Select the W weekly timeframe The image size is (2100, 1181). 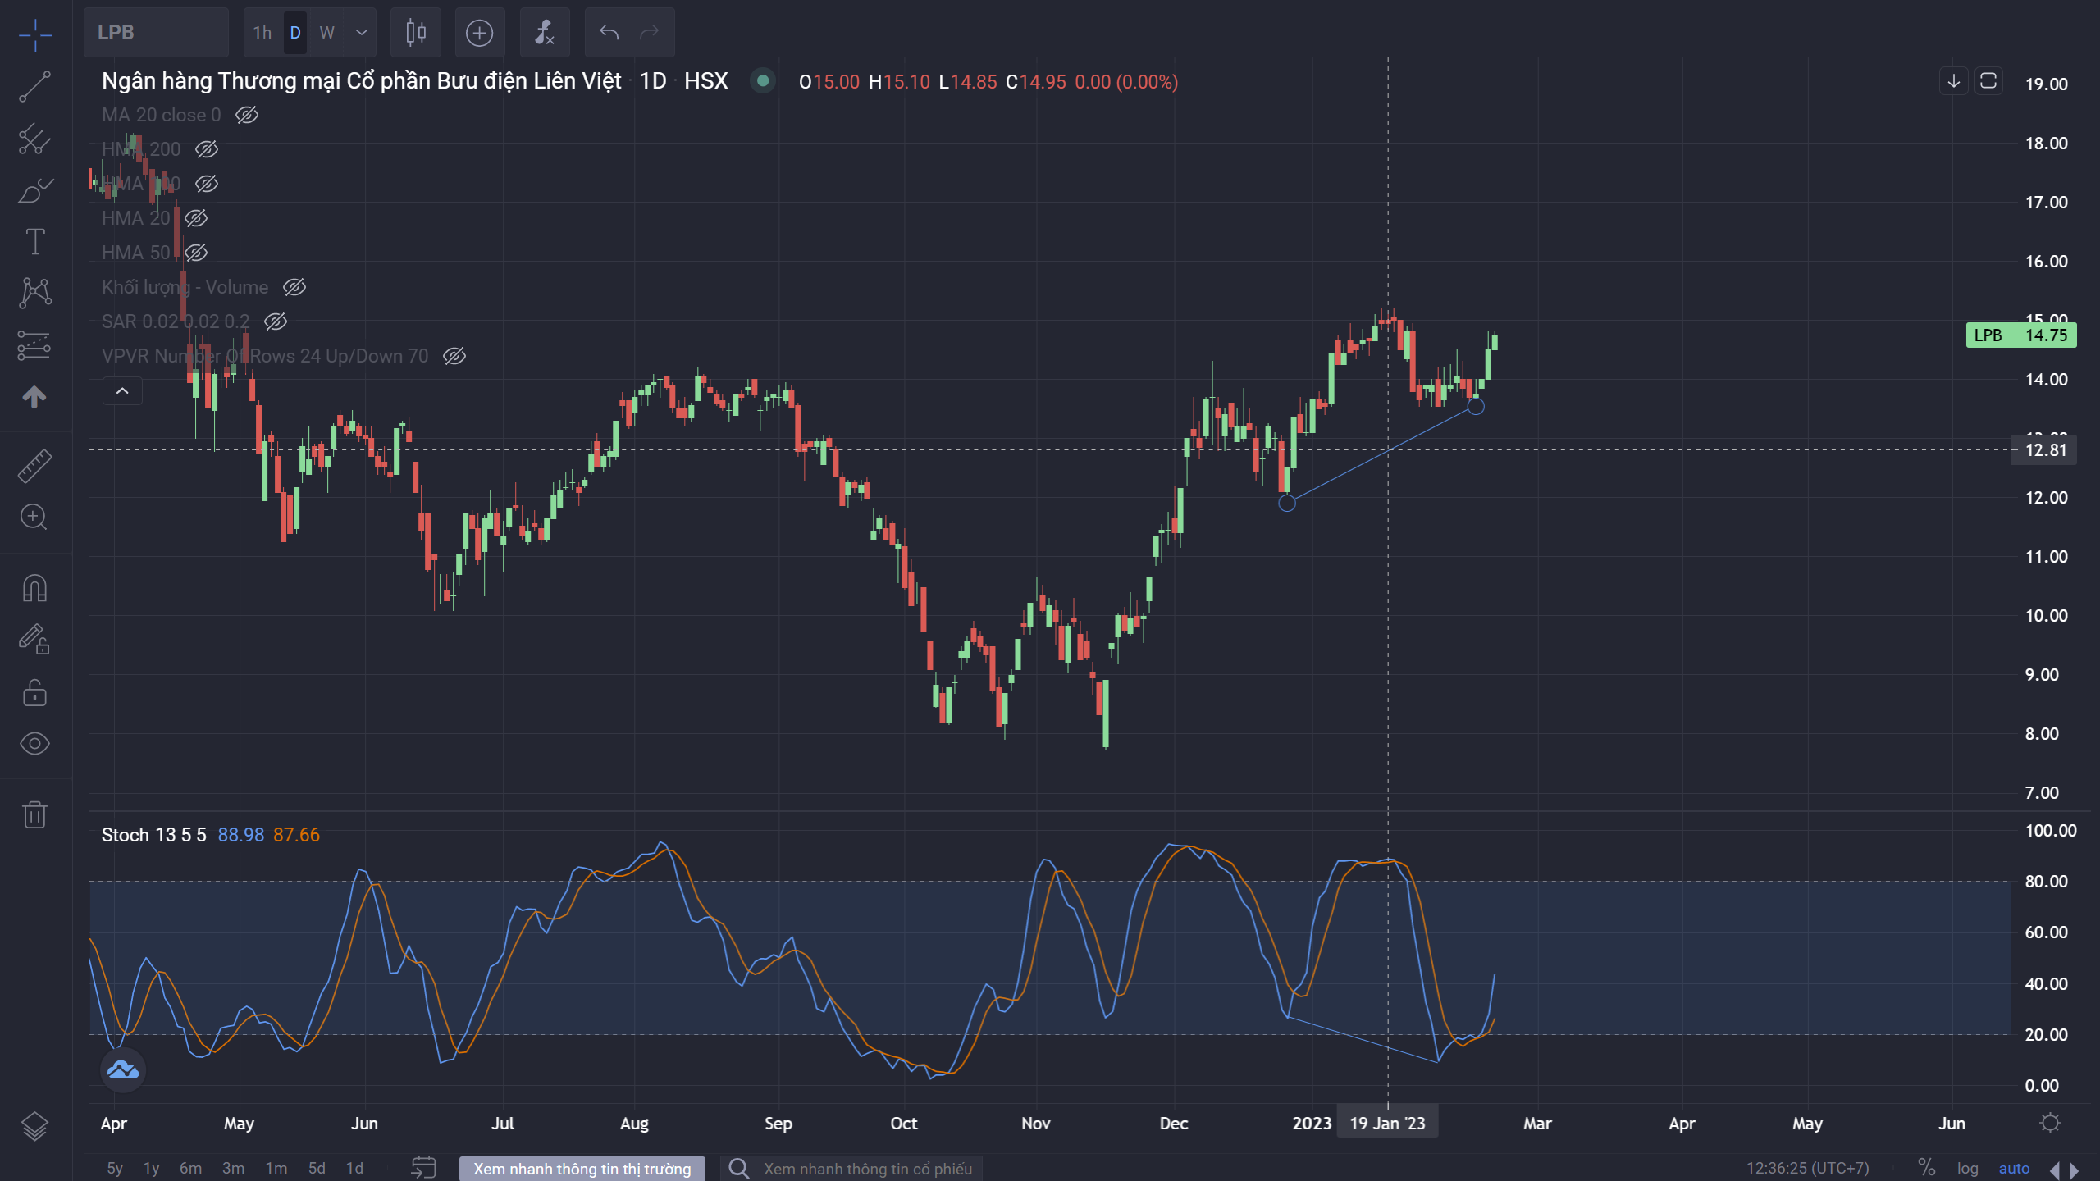327,33
